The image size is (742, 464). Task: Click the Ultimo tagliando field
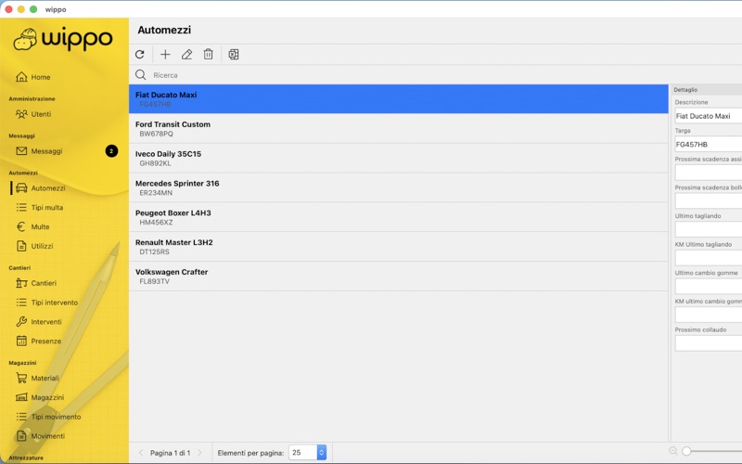[709, 229]
